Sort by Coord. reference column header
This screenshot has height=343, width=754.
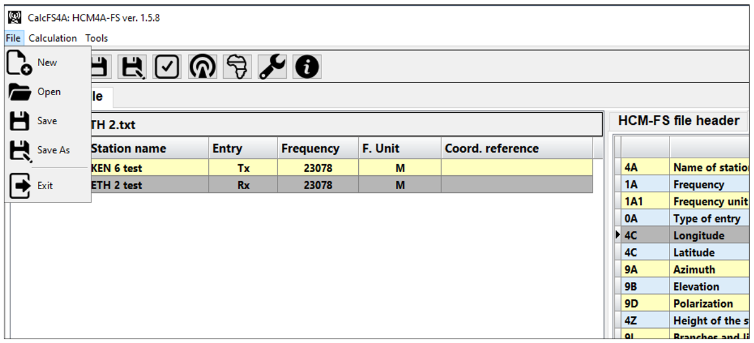(517, 149)
